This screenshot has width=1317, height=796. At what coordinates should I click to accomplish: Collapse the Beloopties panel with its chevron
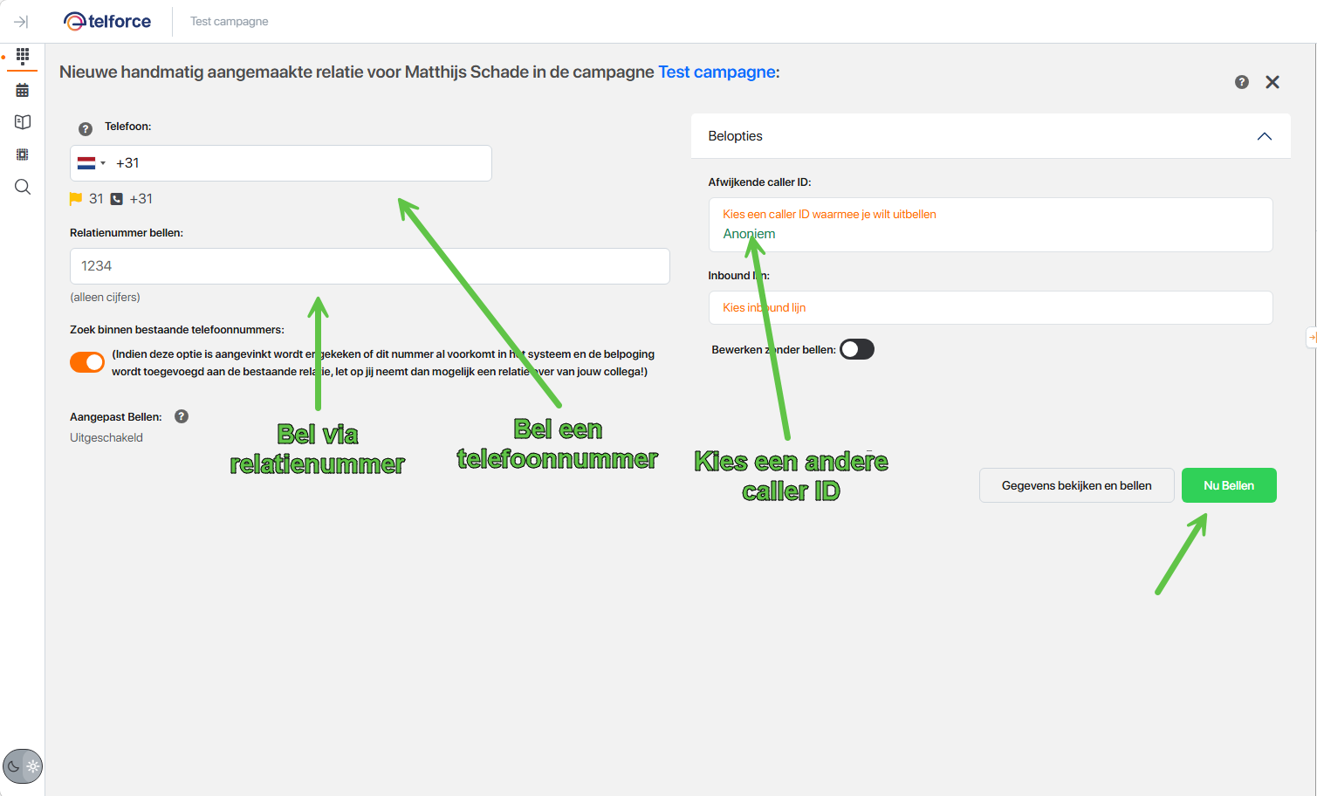click(1264, 136)
